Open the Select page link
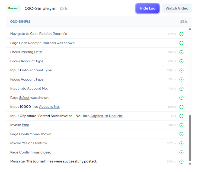Screen dimensions: 198x172 tap(24, 98)
